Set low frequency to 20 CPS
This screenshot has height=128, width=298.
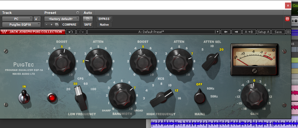(68, 89)
